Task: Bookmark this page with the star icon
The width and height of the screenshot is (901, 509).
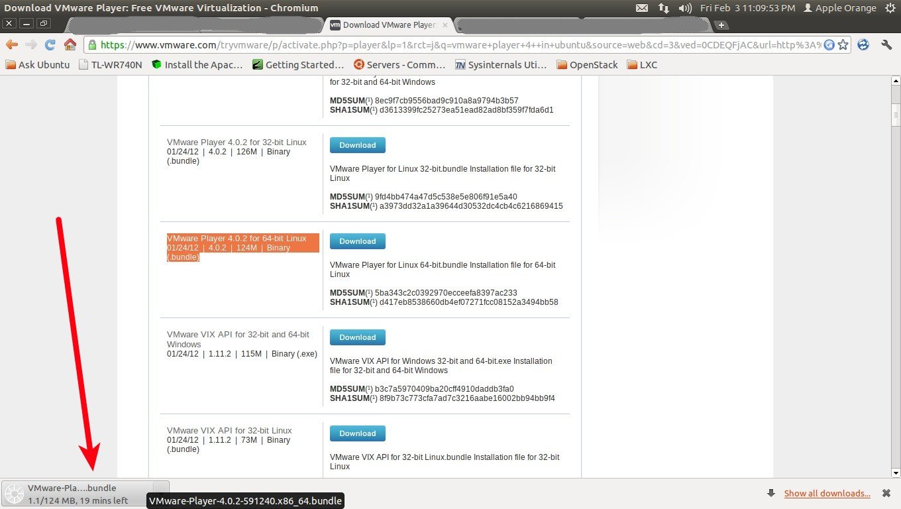Action: (x=843, y=45)
